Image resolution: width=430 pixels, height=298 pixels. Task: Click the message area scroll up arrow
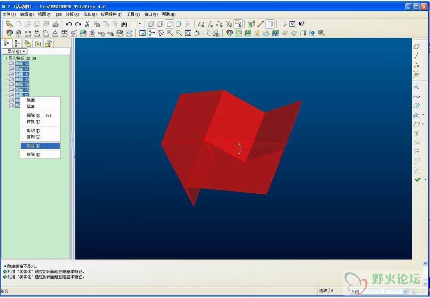425,264
